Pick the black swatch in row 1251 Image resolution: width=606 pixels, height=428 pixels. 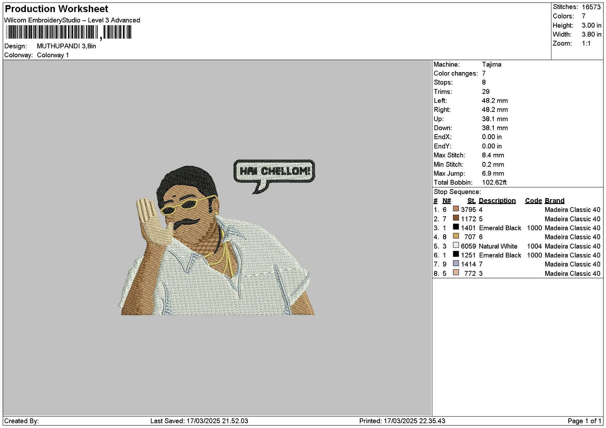point(456,254)
